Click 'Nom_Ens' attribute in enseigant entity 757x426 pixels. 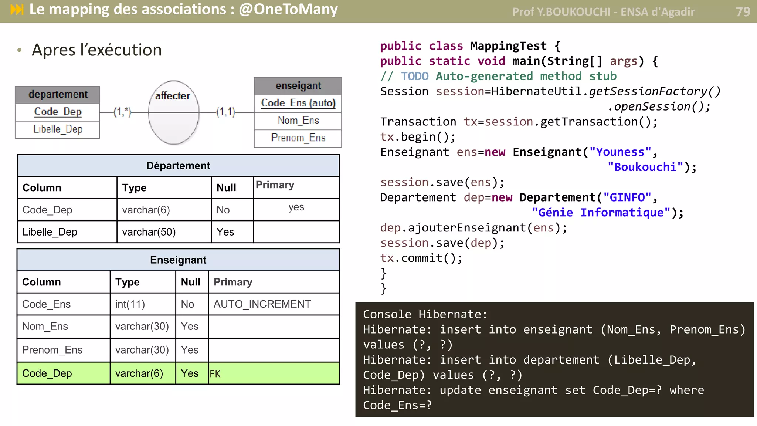(x=298, y=121)
